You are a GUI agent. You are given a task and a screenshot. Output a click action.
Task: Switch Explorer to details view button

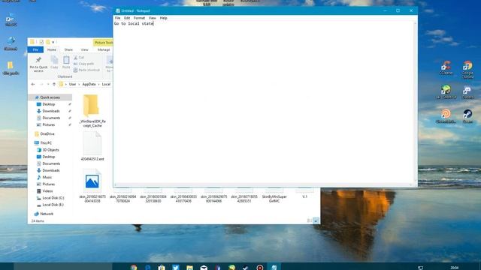click(x=309, y=220)
